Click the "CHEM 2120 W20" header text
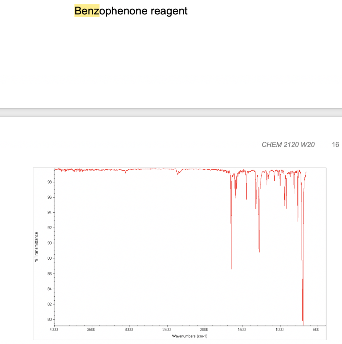This screenshot has width=342, height=344. (x=289, y=144)
